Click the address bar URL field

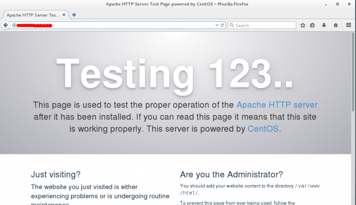[115, 25]
